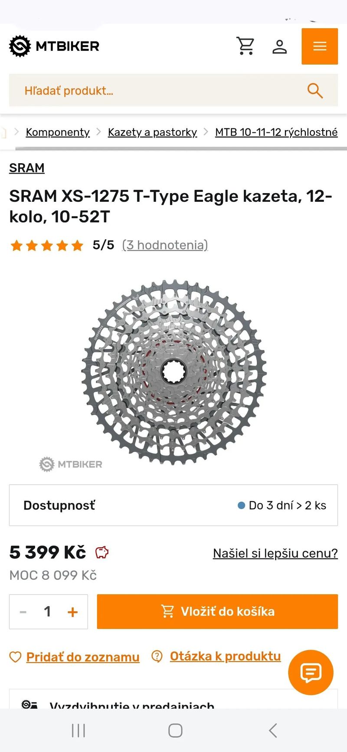Screen dimensions: 347x752
Task: Click Našiel si lepšiu cenu? link
Action: [275, 553]
